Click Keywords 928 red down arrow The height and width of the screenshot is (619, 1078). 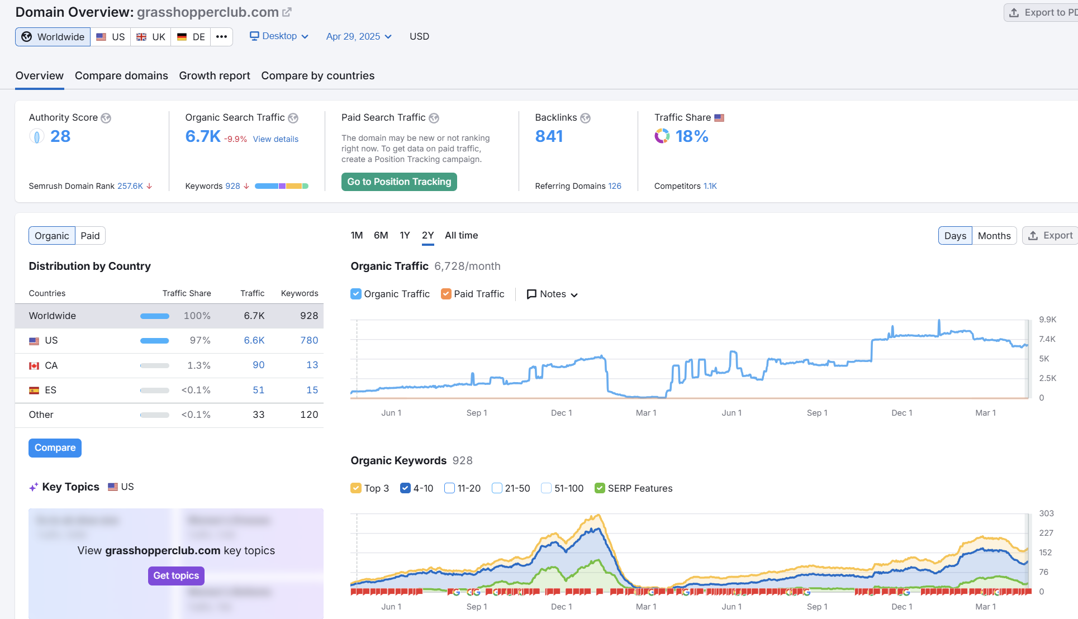[246, 186]
